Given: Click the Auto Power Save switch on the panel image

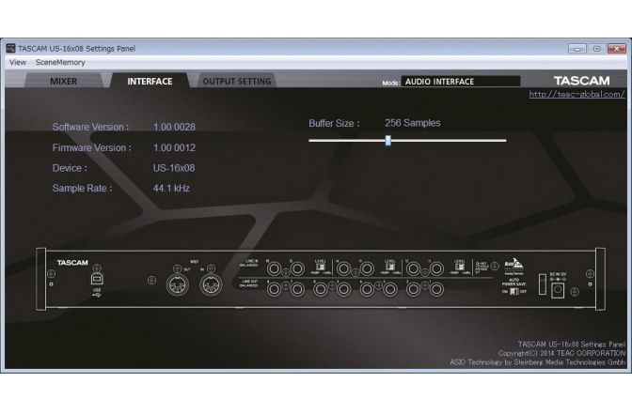Looking at the screenshot, I should coord(513,291).
